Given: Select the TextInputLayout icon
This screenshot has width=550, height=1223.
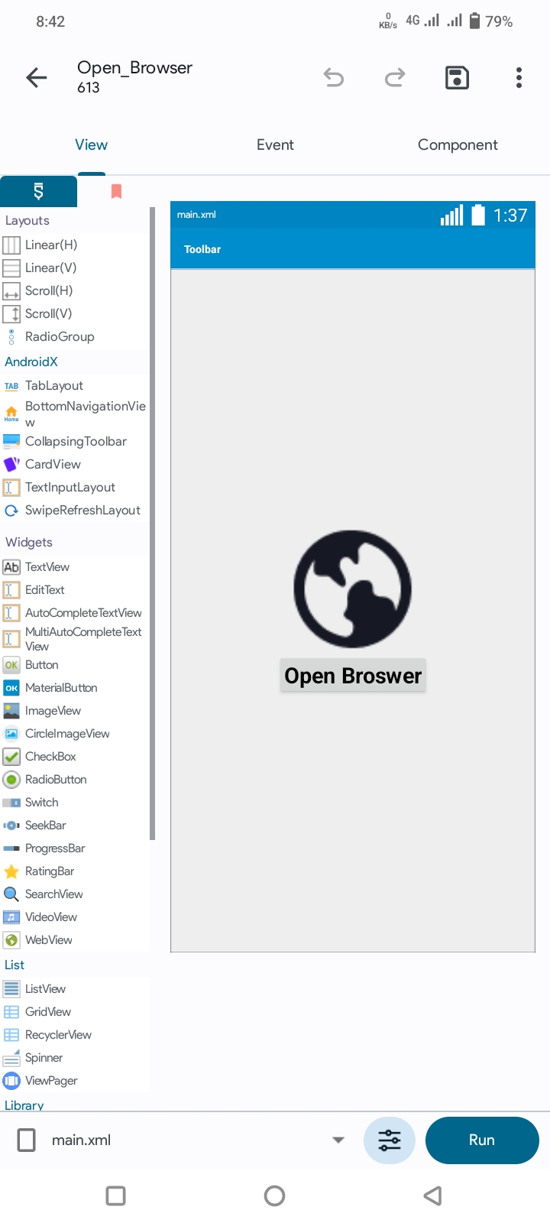Looking at the screenshot, I should point(11,487).
